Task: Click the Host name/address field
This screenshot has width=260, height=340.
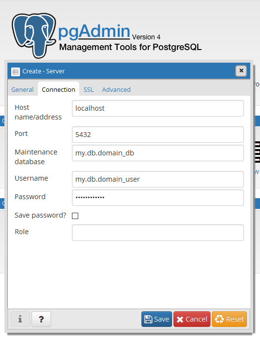Action: [x=158, y=108]
